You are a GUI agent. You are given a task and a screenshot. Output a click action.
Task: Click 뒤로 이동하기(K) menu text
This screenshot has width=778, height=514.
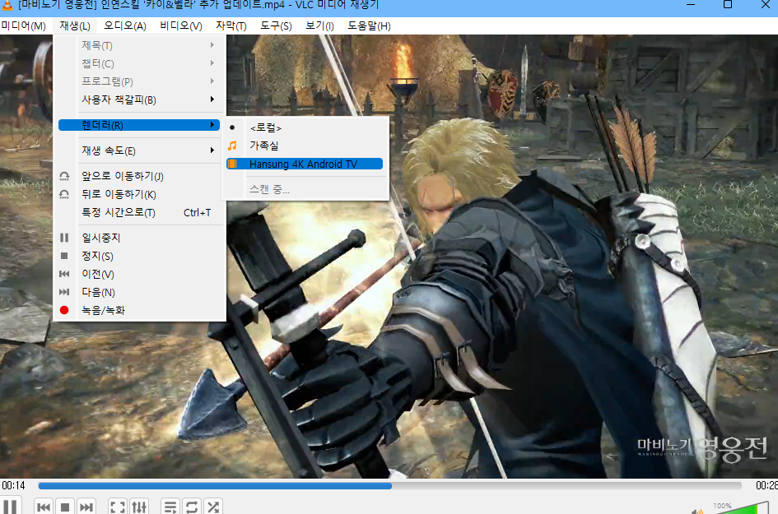tap(119, 194)
